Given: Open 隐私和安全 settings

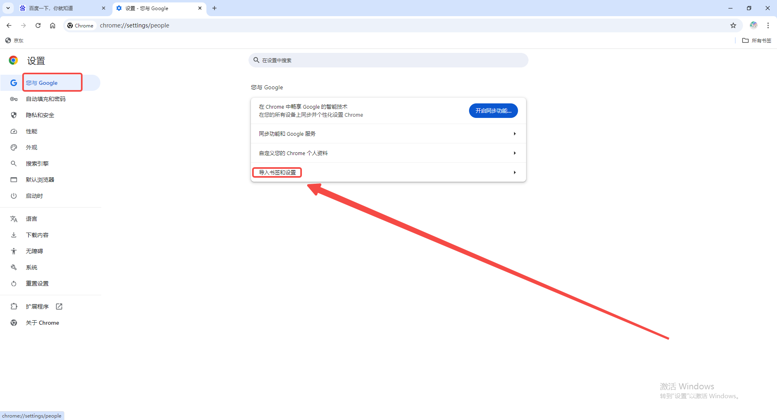Looking at the screenshot, I should click(51, 115).
